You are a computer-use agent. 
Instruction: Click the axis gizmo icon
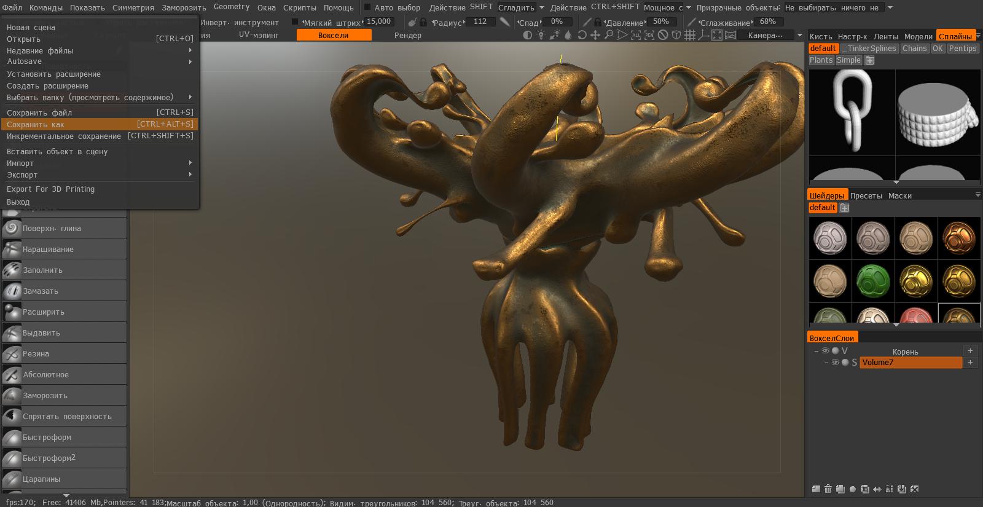click(703, 35)
